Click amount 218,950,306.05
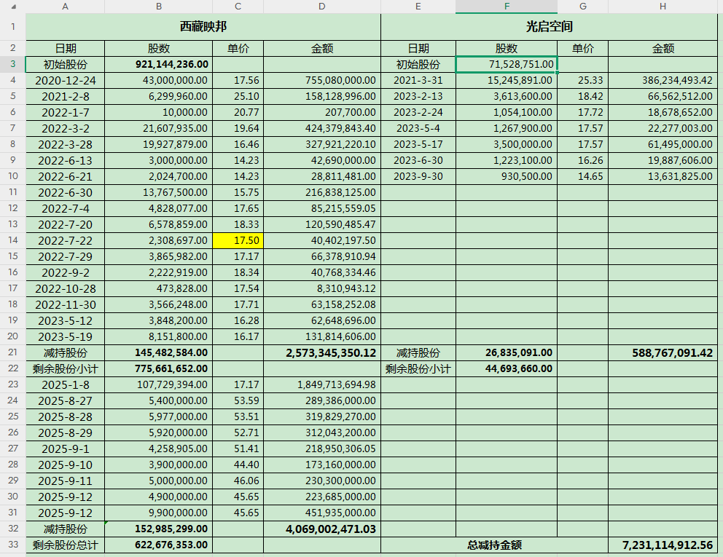 pos(322,449)
